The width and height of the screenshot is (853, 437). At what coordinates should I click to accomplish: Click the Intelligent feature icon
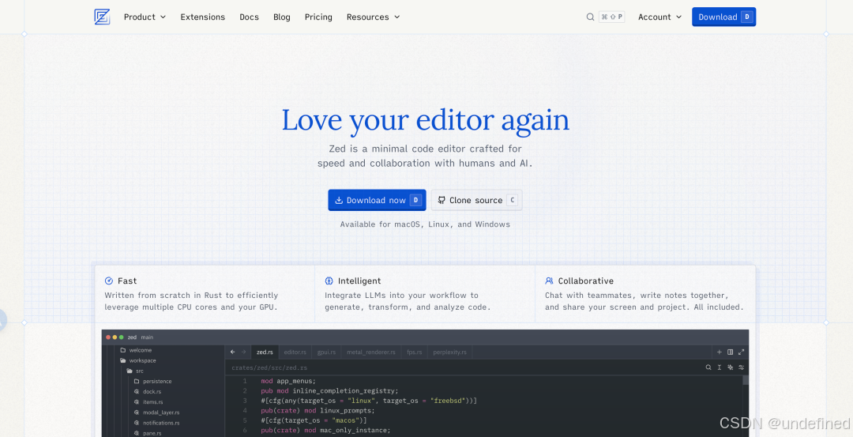coord(329,281)
